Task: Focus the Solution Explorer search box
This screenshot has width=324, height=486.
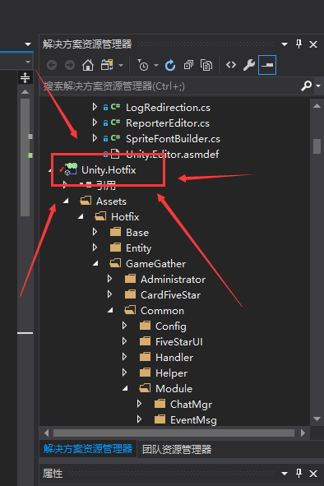Action: [x=170, y=86]
